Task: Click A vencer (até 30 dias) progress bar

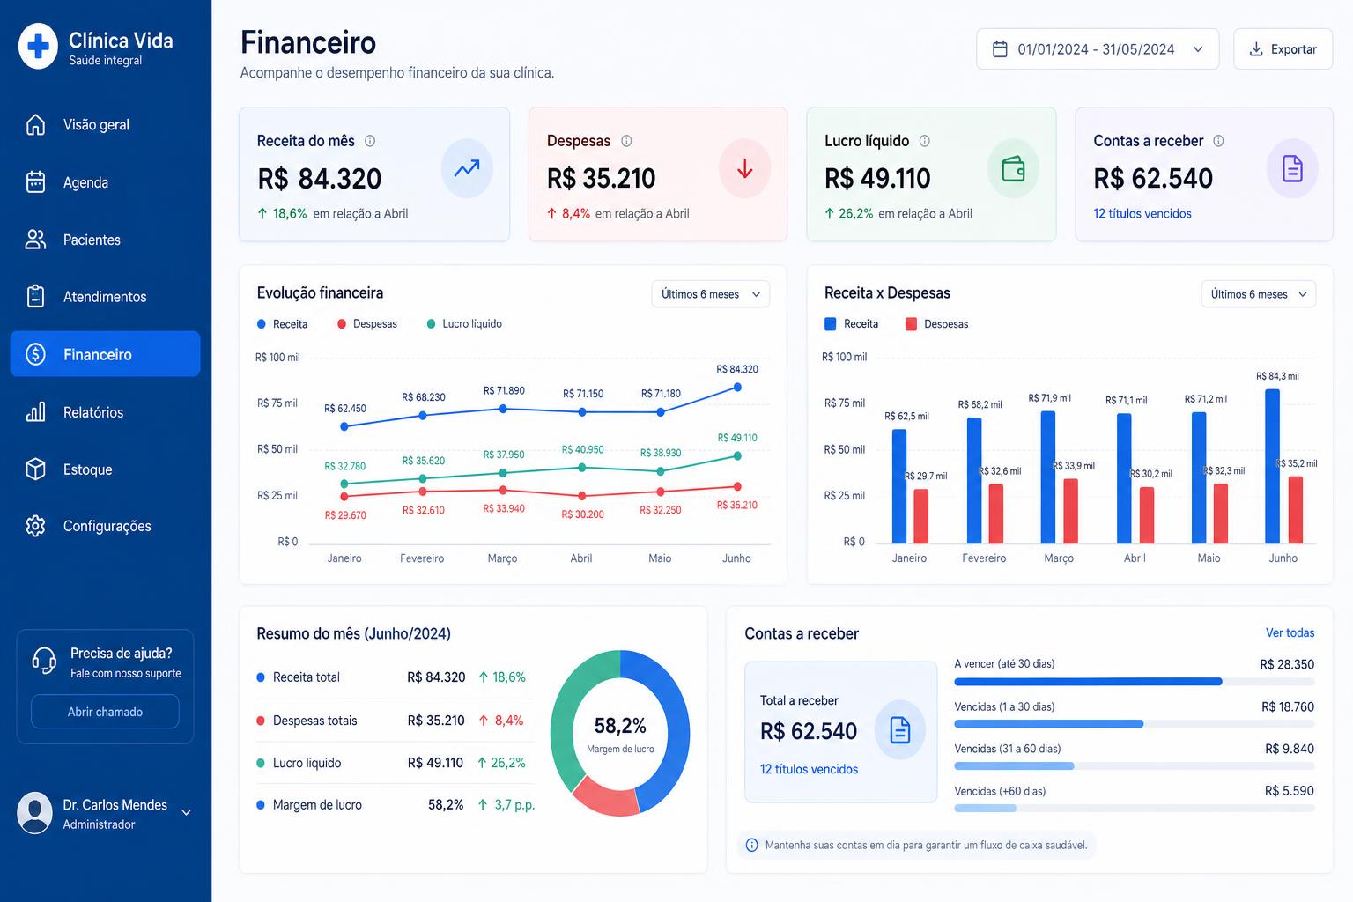Action: coord(1135,682)
